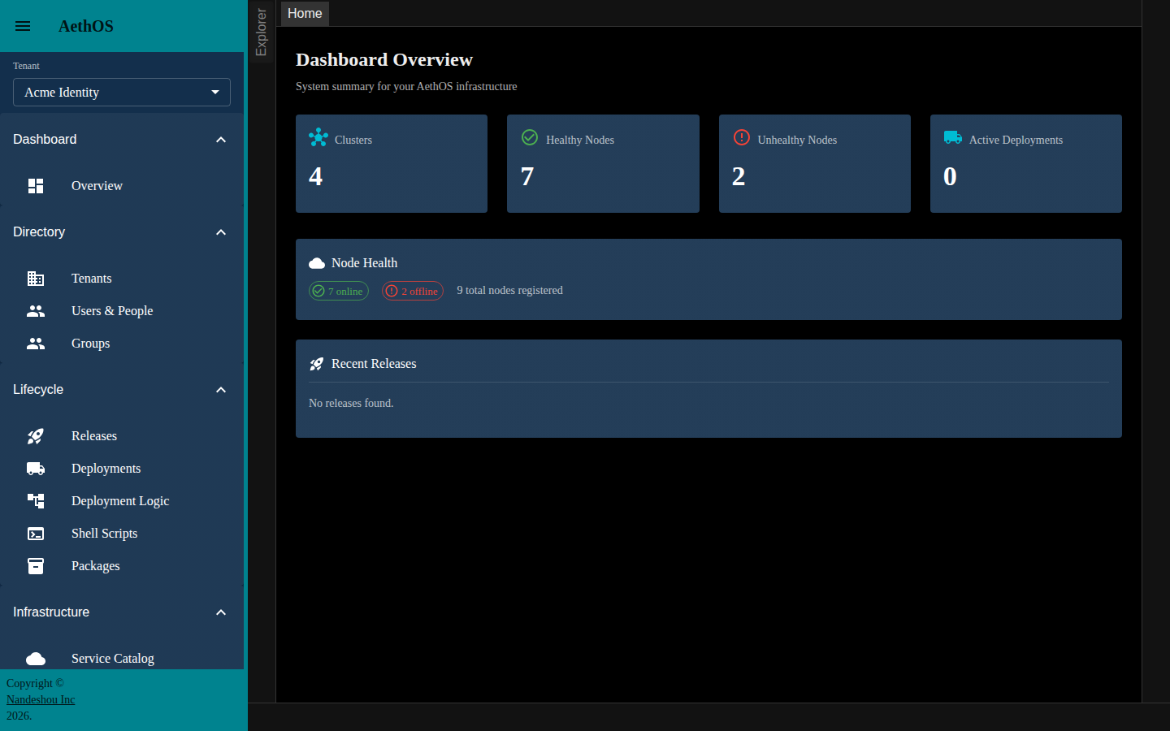Click the Users & People icon
This screenshot has height=731, width=1170.
(36, 311)
